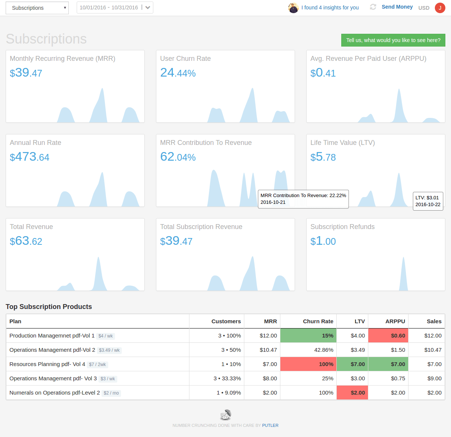Select the Monthly Recurring Revenue card
The height and width of the screenshot is (437, 451).
(x=75, y=86)
